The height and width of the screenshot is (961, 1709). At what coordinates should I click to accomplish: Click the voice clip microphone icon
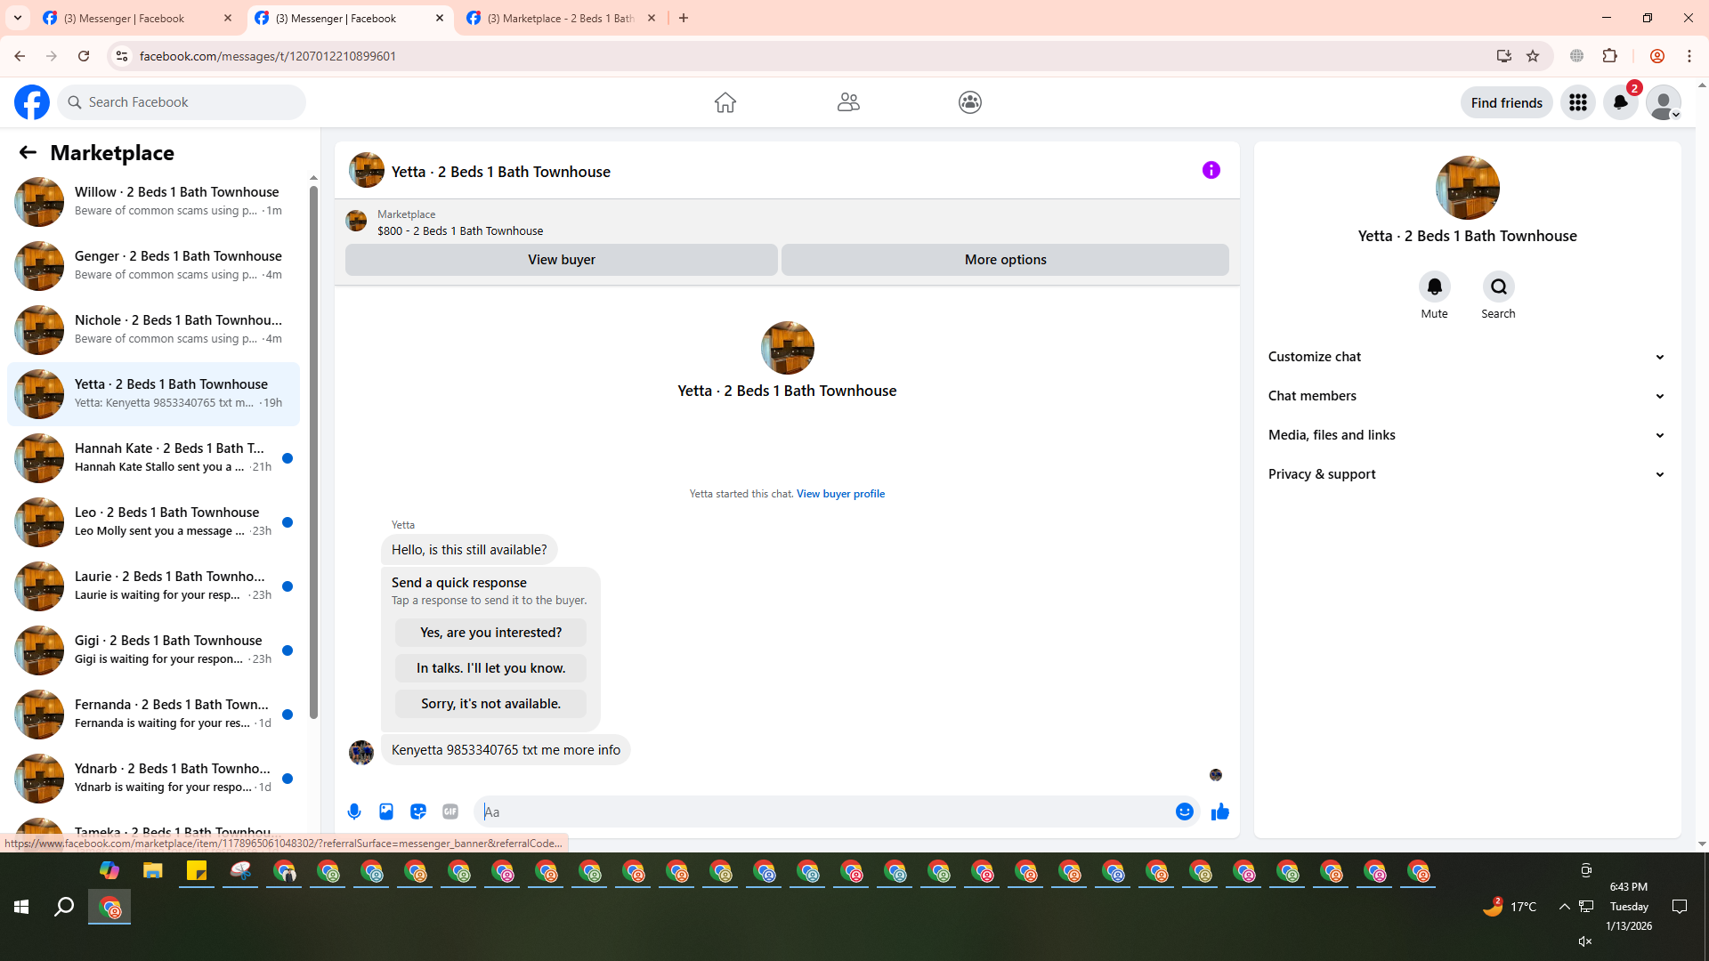pyautogui.click(x=354, y=812)
